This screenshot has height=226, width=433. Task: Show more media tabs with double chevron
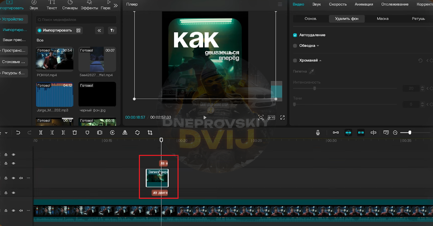point(116,5)
